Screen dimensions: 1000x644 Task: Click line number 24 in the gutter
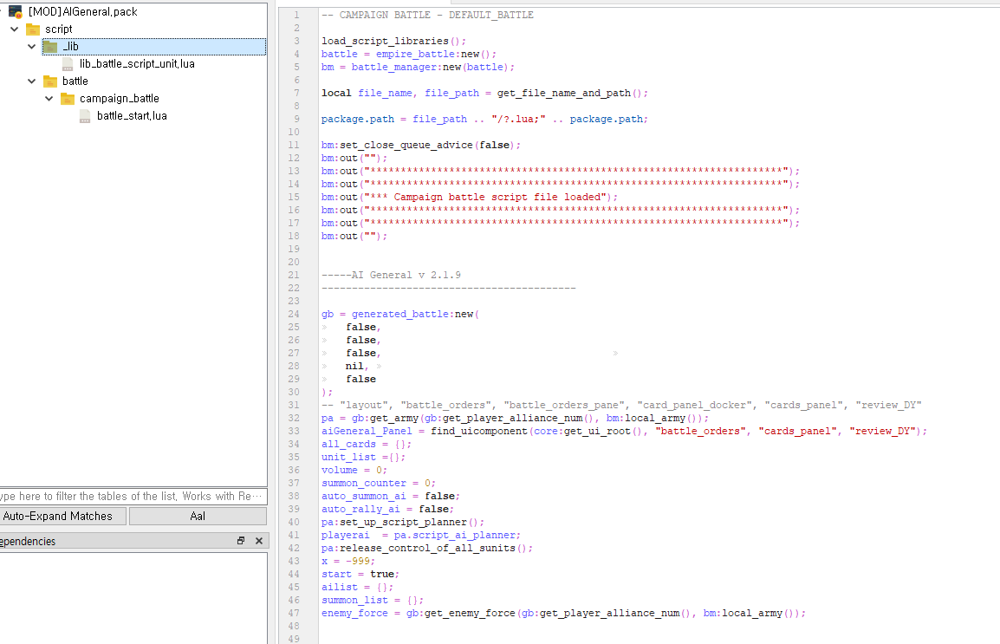pos(295,314)
